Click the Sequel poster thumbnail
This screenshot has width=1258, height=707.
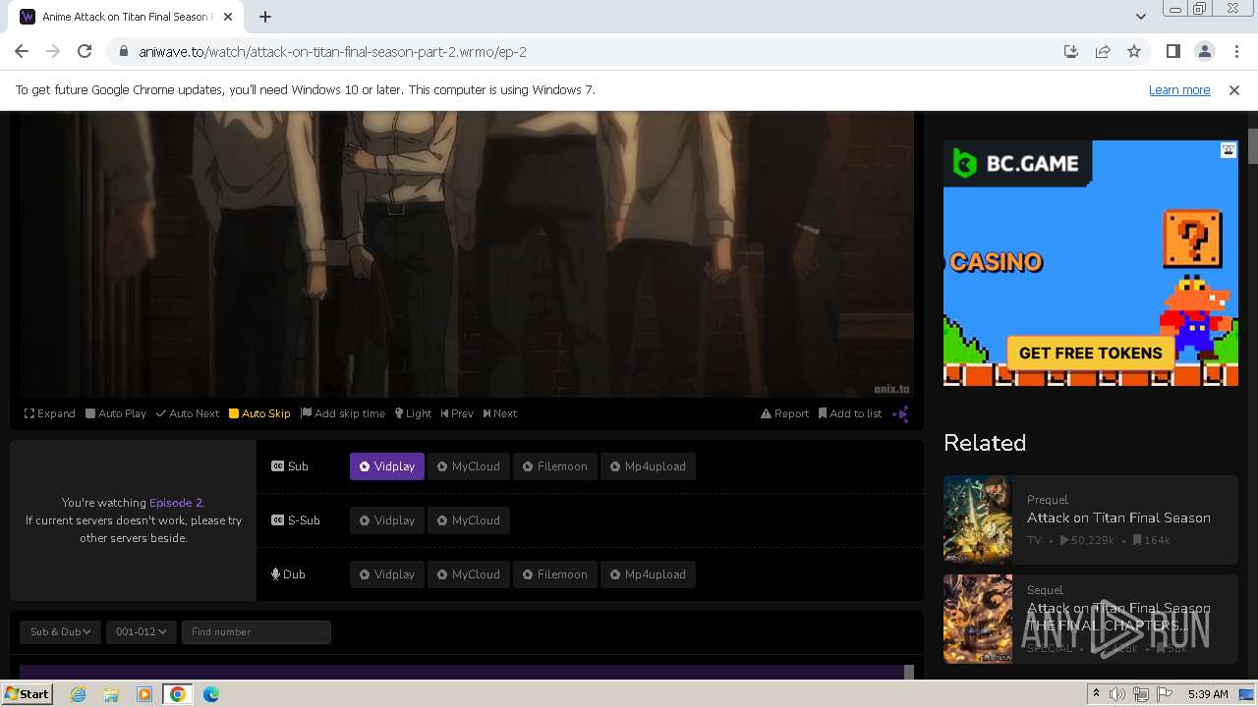click(x=978, y=619)
